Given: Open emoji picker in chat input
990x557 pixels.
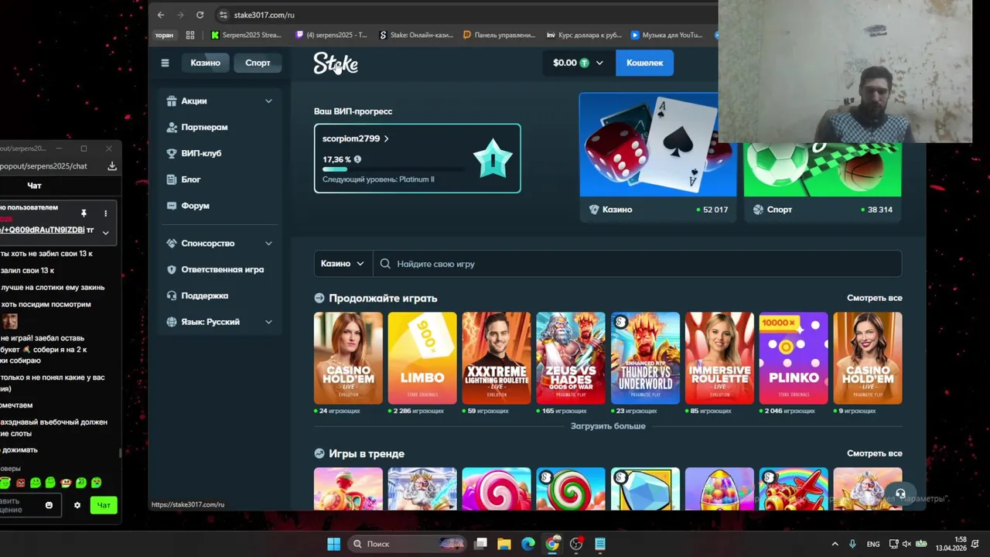Looking at the screenshot, I should [49, 505].
